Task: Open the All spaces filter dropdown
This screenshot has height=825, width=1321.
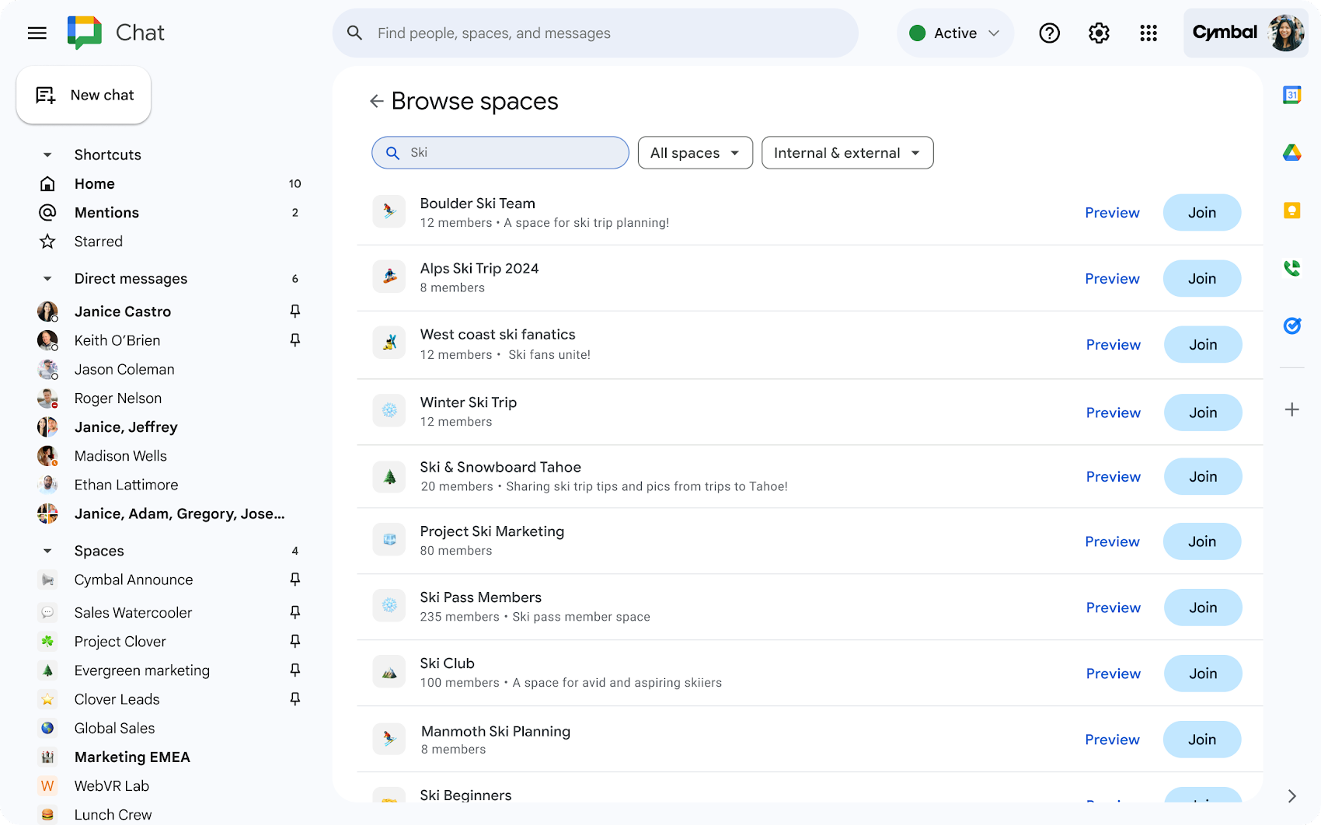Action: (x=695, y=153)
